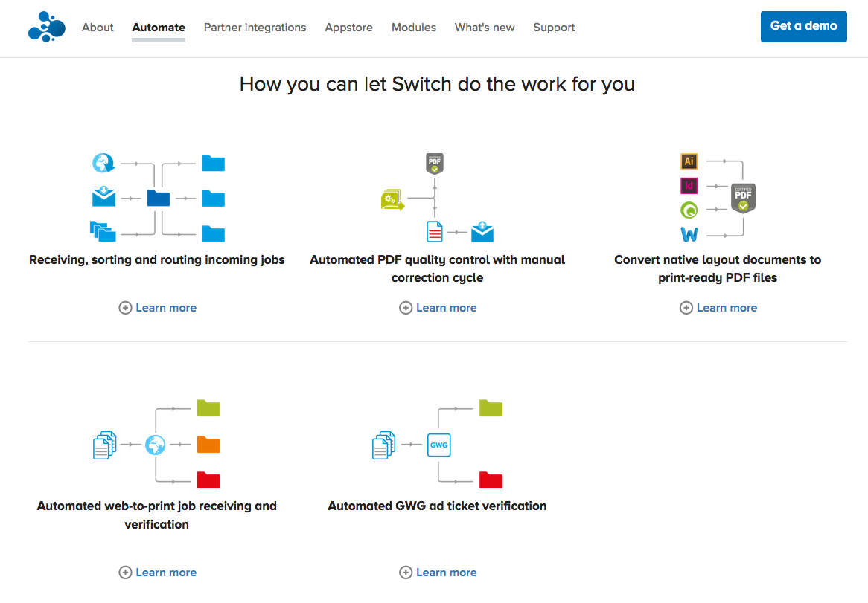Click the QuarkXPress green Q icon
This screenshot has width=868, height=603.
[x=689, y=210]
